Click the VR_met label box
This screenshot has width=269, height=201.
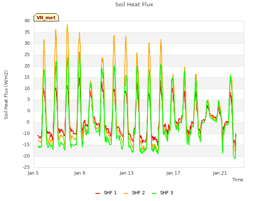[x=46, y=18]
